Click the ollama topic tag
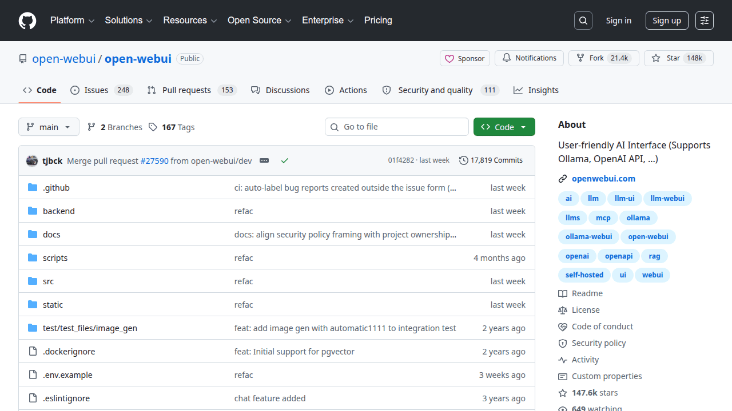Viewport: 732px width, 411px height. [638, 217]
